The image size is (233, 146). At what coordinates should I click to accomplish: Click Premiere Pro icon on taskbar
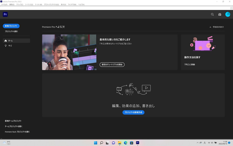(137, 143)
